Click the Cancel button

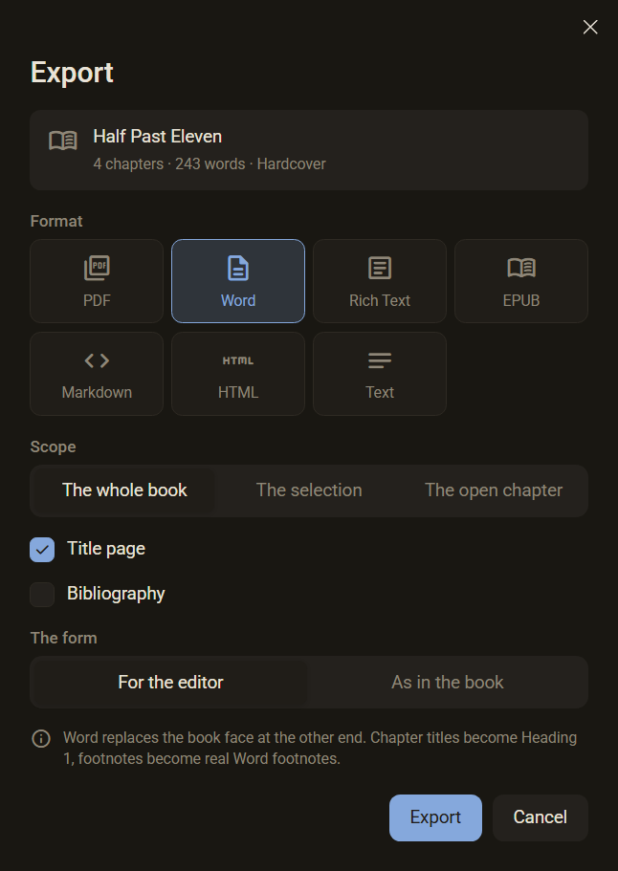point(541,817)
